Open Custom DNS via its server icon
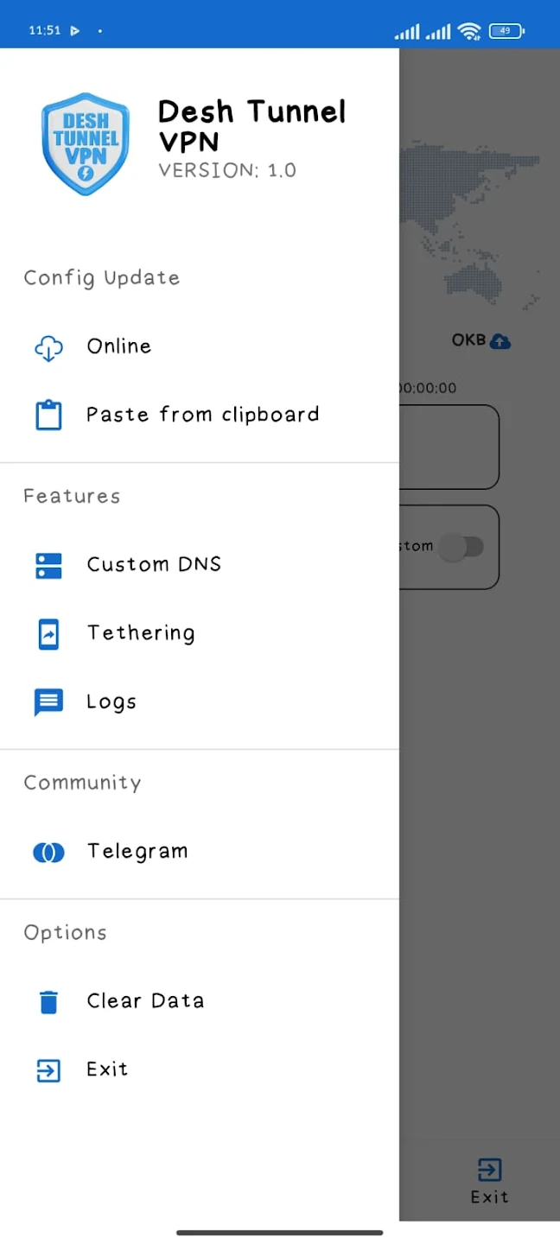Screen dimensions: 560x1244 tap(48, 565)
